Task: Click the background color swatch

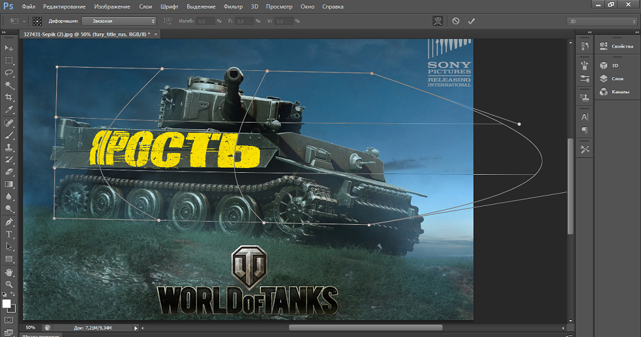Action: tap(13, 309)
